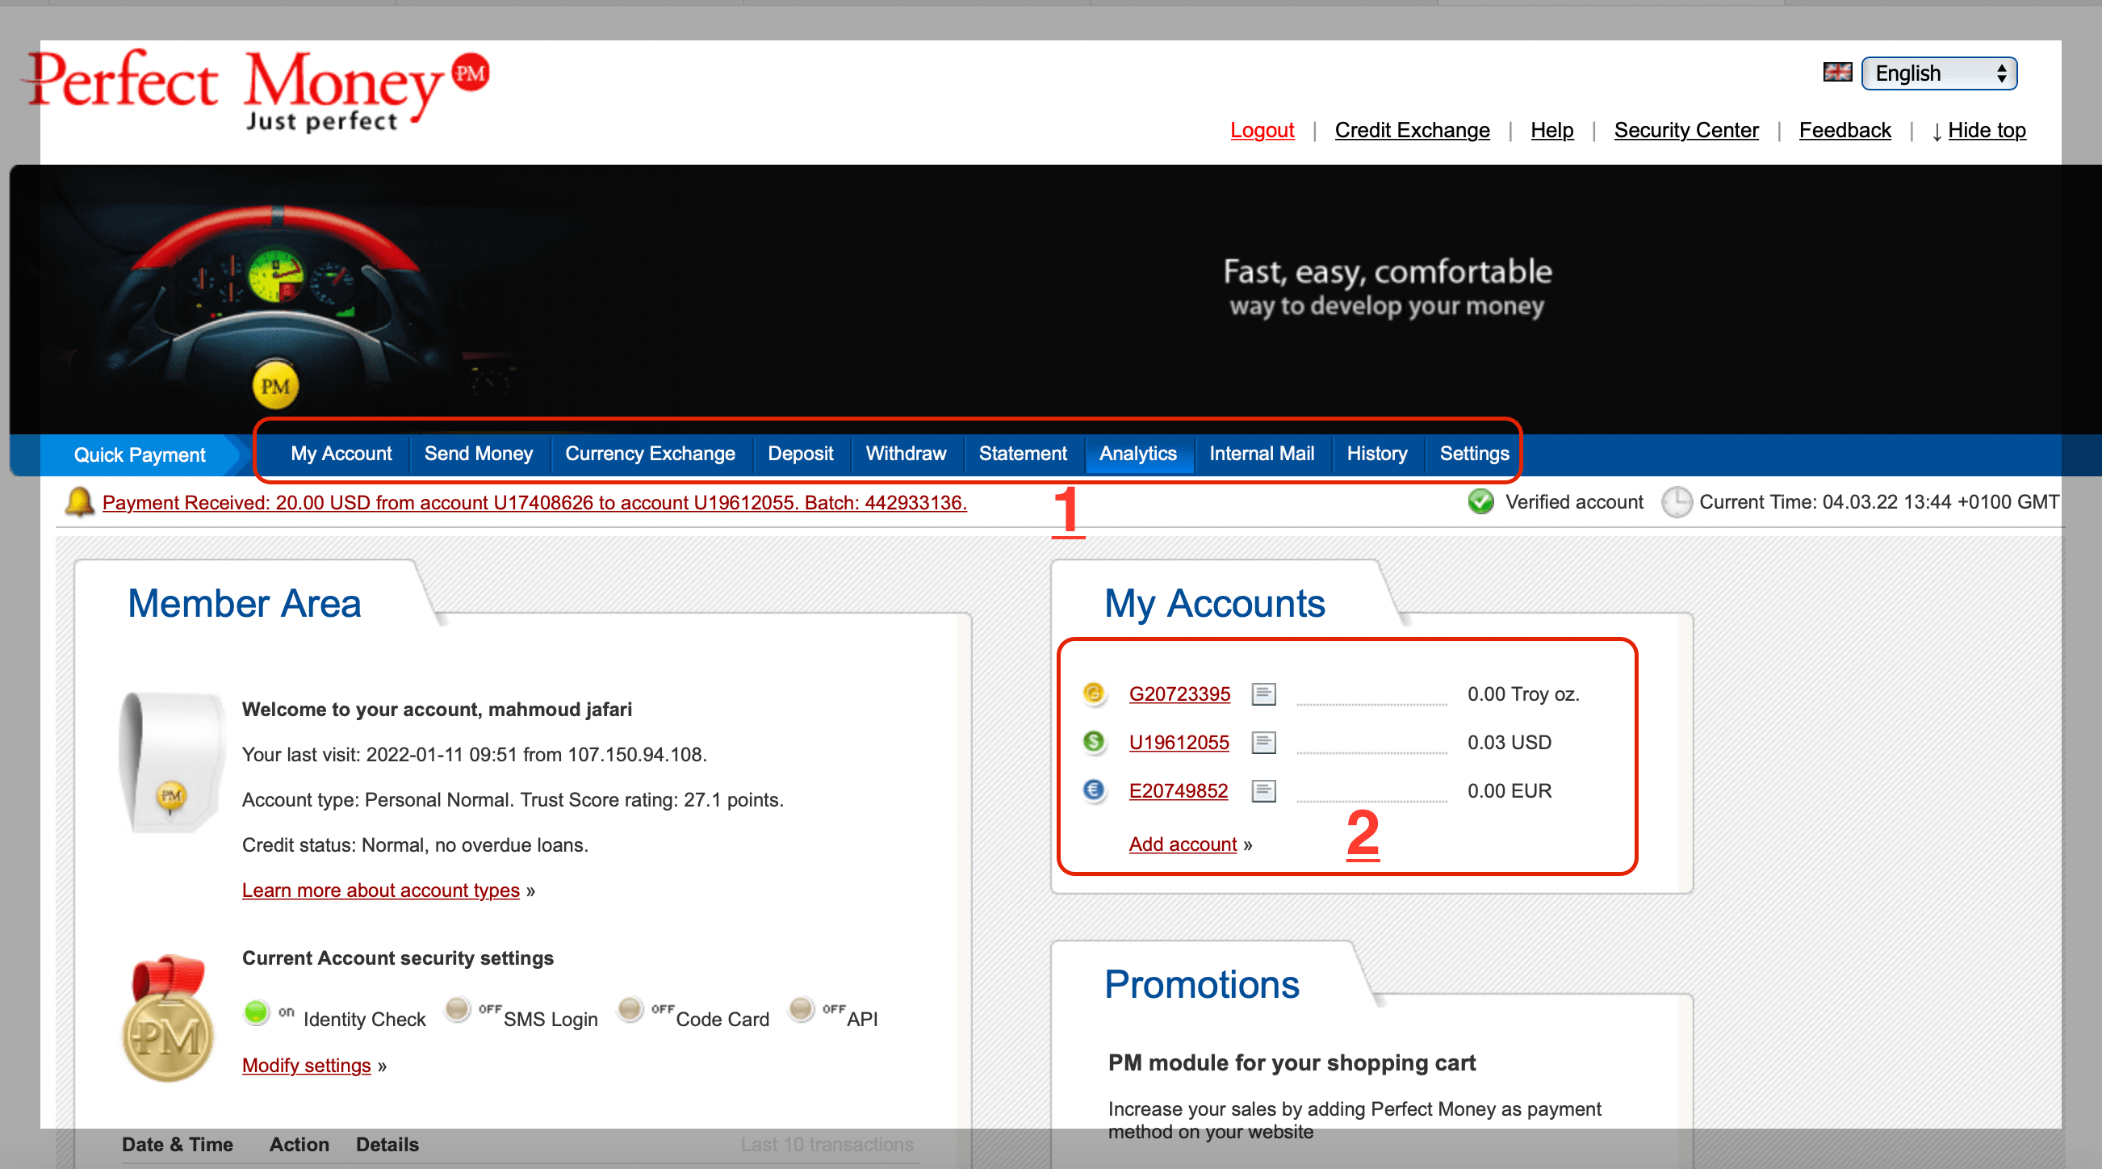Click the green Verified account checkmark icon
The image size is (2102, 1169).
1480,501
